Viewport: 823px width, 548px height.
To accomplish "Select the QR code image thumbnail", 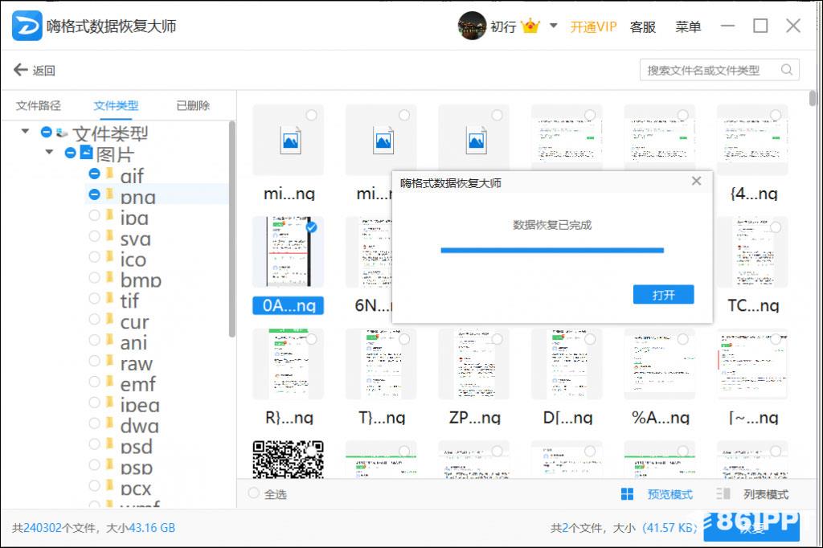I will pos(289,460).
